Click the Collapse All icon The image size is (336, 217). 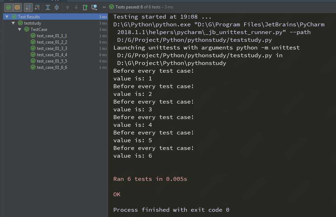tap(57, 7)
